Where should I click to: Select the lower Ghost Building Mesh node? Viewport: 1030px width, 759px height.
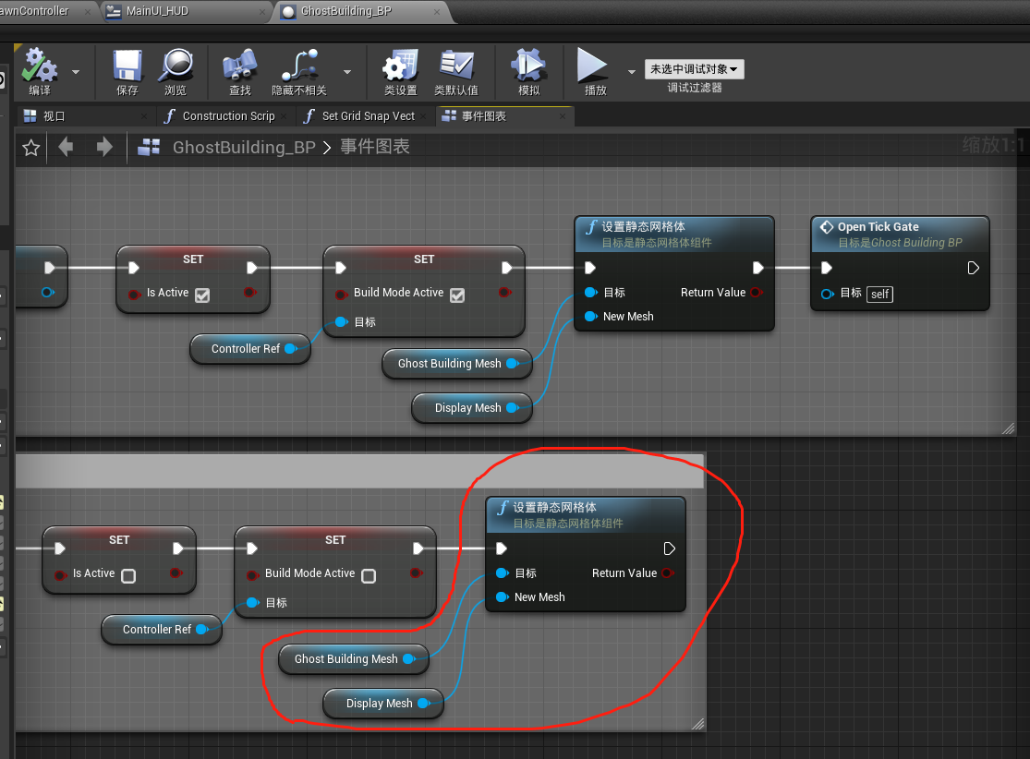[354, 659]
